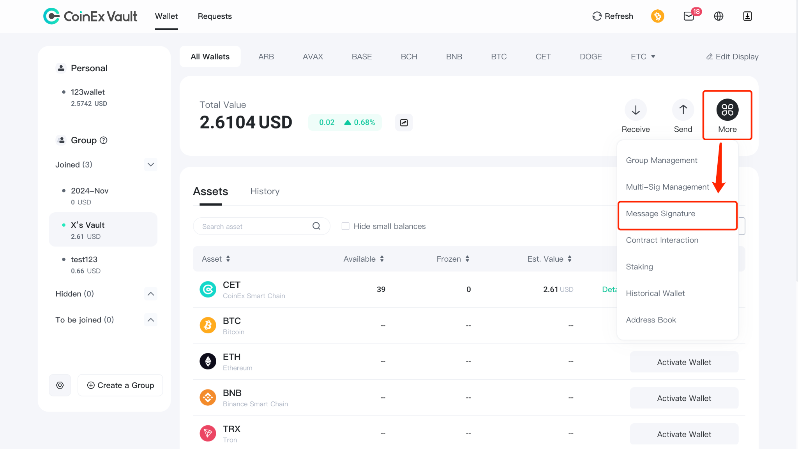The width and height of the screenshot is (798, 449).
Task: Select the BASE chain tab
Action: [362, 56]
